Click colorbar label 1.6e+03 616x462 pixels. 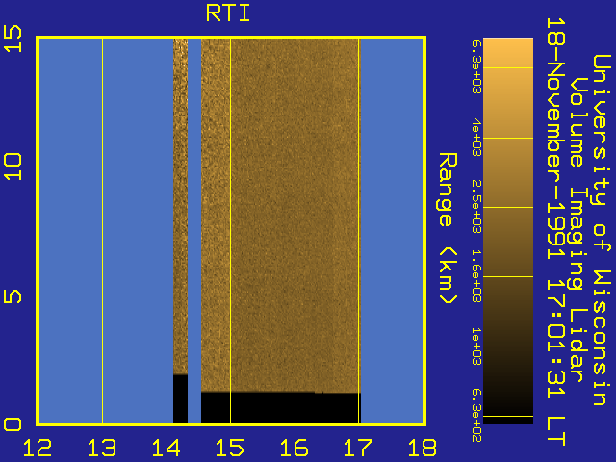pyautogui.click(x=476, y=276)
